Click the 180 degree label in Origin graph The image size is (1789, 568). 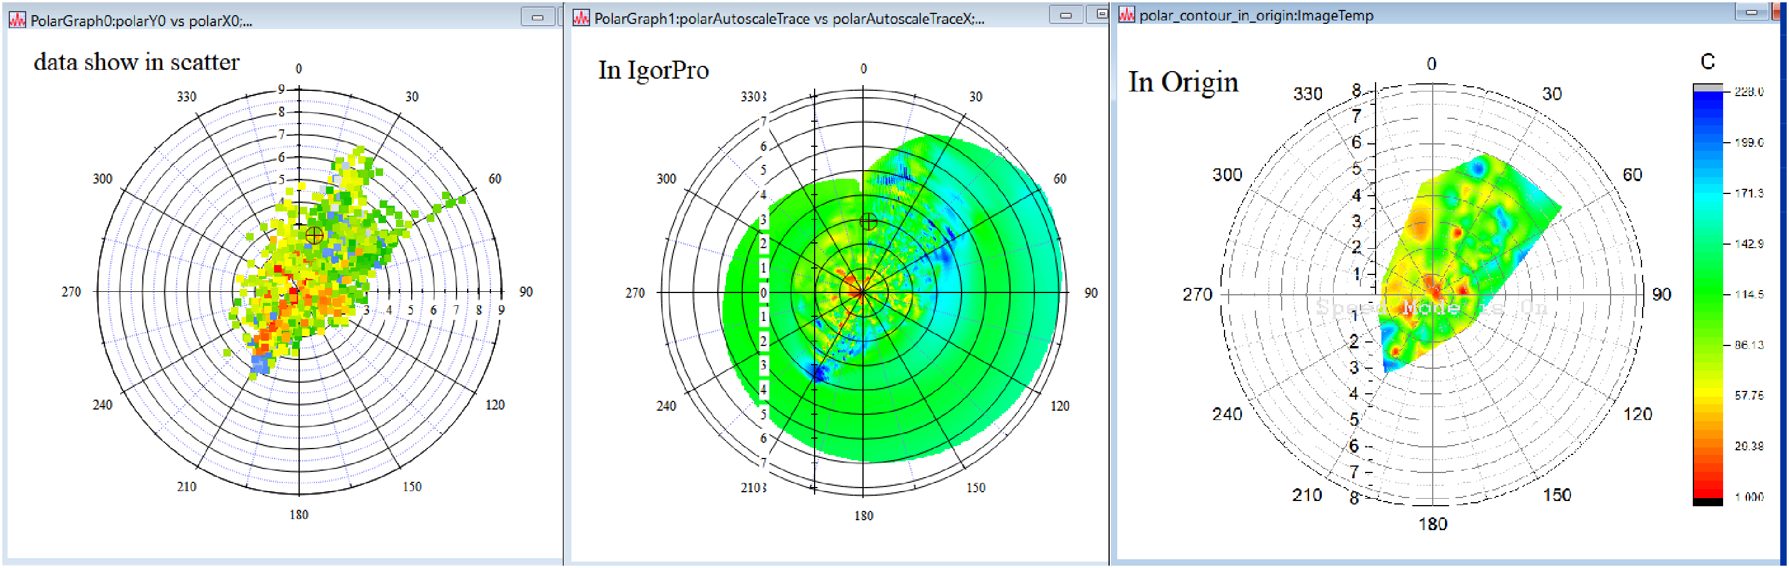click(x=1433, y=524)
